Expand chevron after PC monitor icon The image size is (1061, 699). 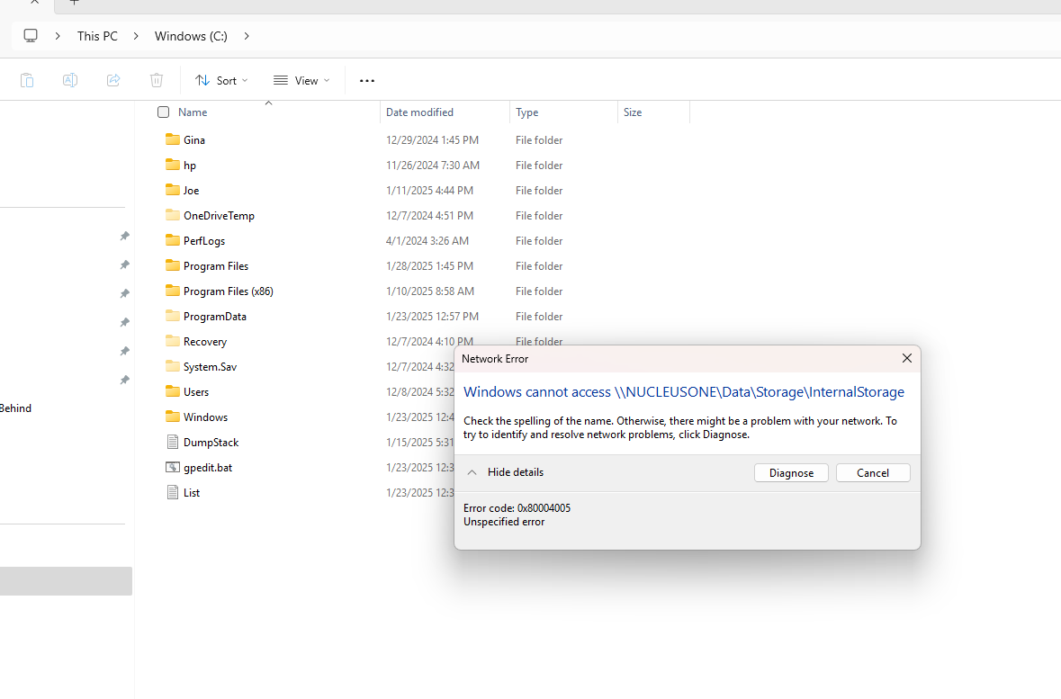click(x=58, y=36)
